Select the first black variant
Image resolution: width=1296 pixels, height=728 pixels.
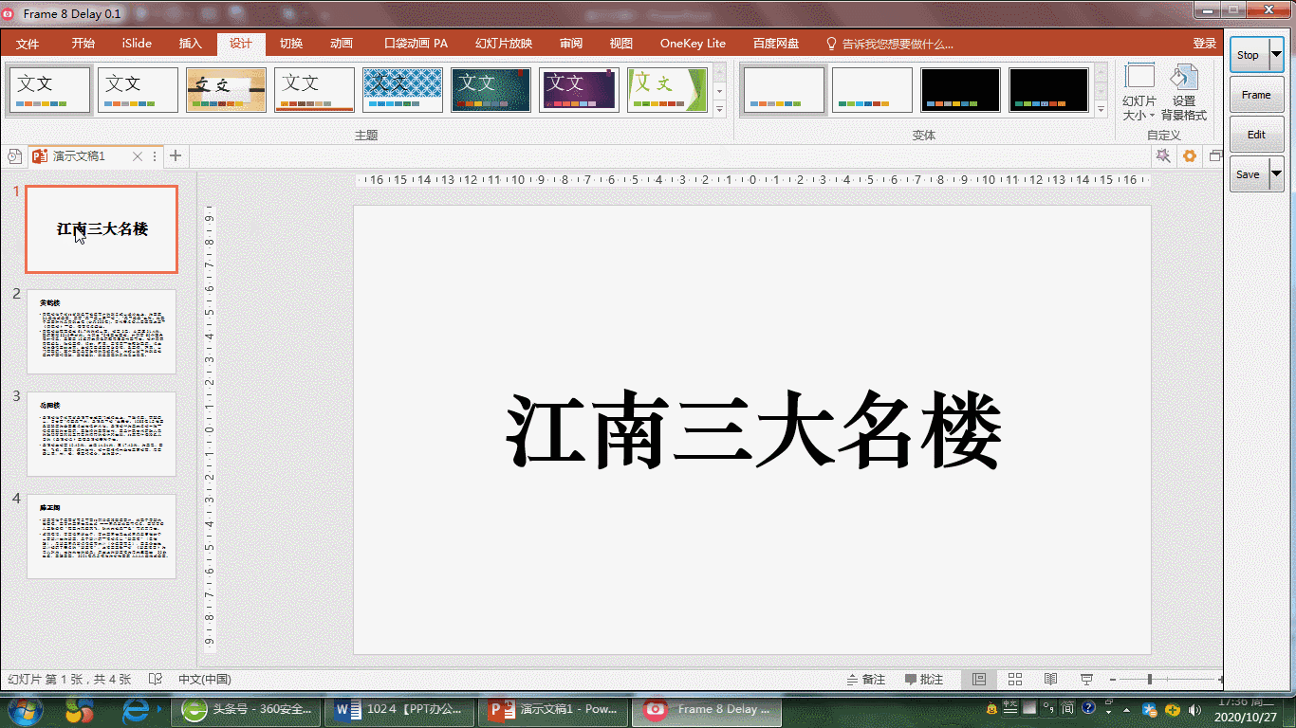pos(960,90)
